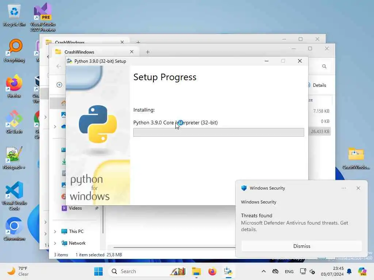374x280 pixels.
Task: Click the volume muted tray icon
Action: tap(312, 271)
